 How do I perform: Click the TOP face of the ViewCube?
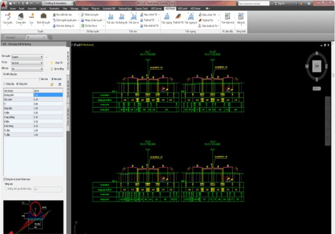[x=317, y=66]
